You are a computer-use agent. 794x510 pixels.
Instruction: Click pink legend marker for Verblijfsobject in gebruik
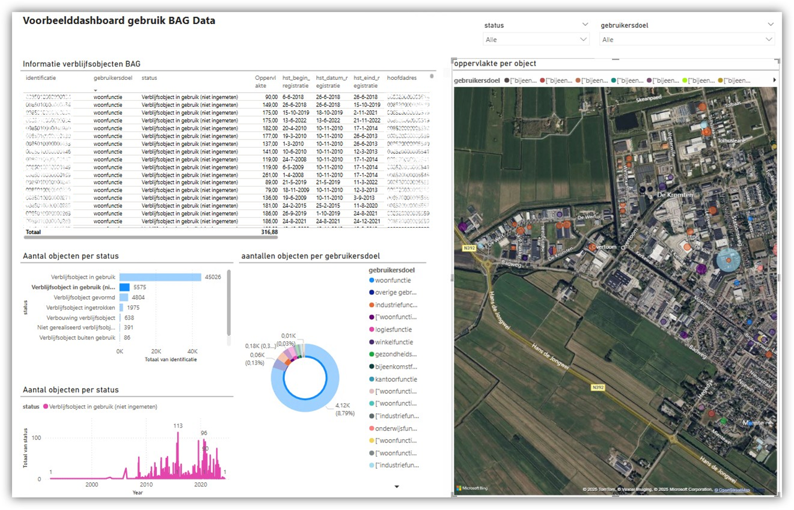44,407
